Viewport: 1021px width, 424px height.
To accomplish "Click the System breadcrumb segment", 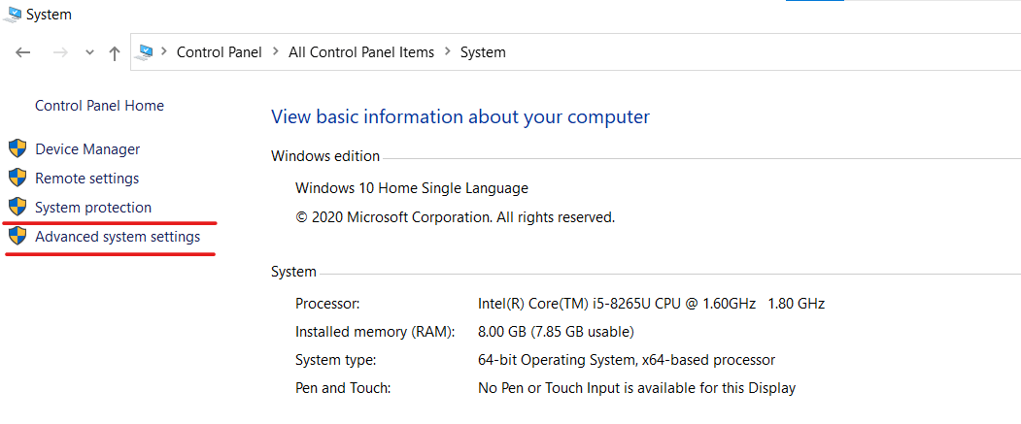I will (483, 52).
